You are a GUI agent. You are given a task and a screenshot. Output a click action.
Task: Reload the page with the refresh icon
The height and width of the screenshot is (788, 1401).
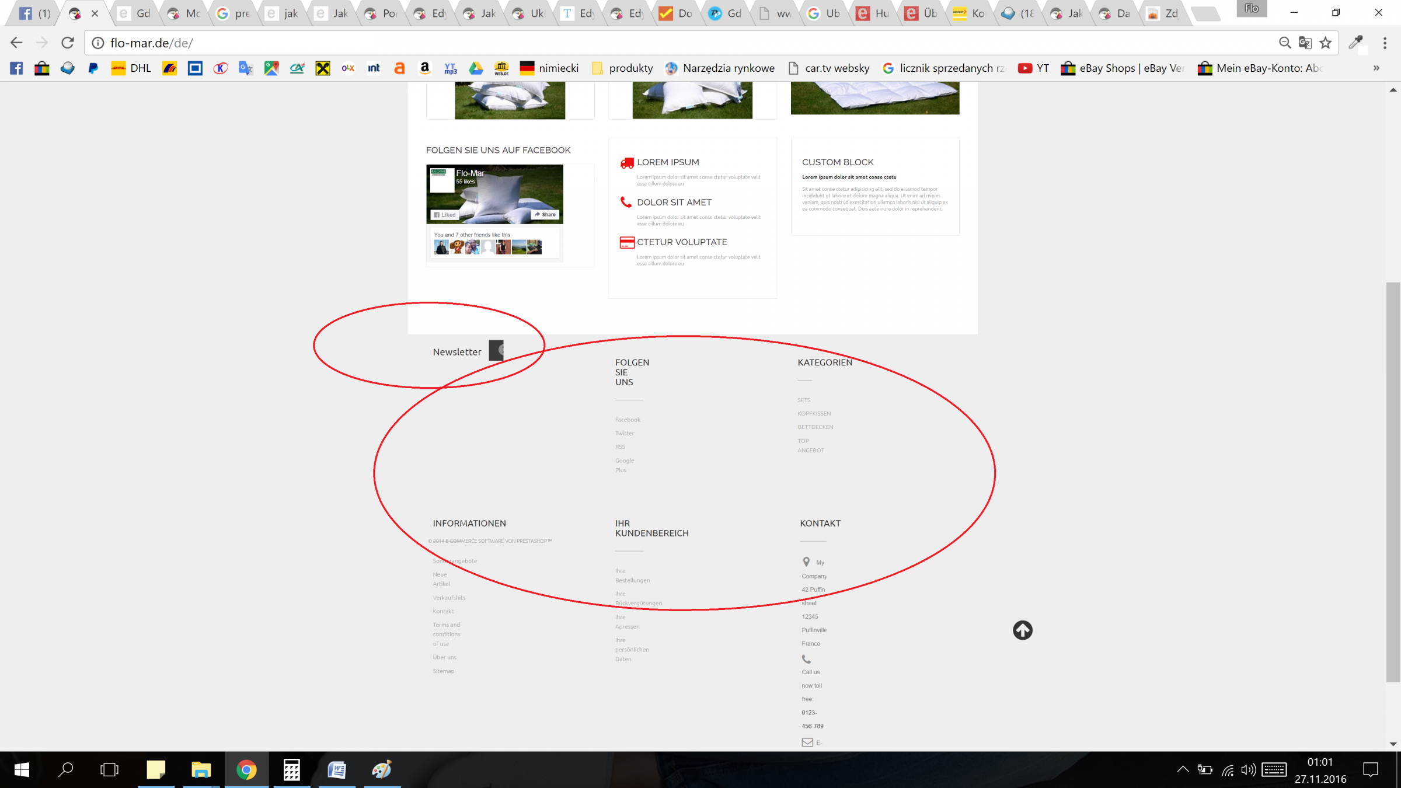pyautogui.click(x=68, y=43)
